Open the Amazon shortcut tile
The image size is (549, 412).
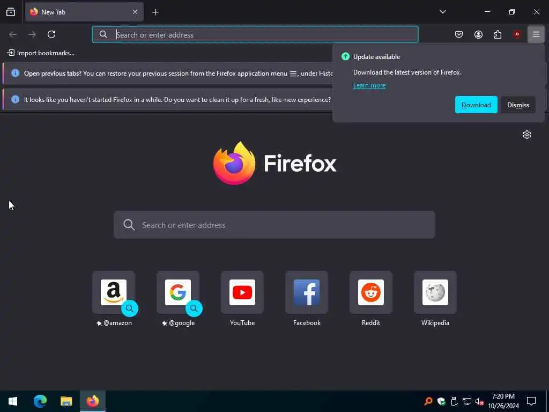[x=114, y=292]
